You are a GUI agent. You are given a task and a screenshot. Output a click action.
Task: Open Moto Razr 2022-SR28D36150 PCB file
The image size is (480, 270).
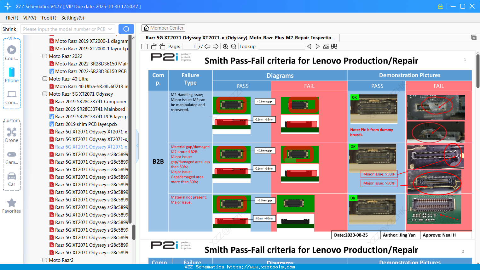(x=91, y=71)
